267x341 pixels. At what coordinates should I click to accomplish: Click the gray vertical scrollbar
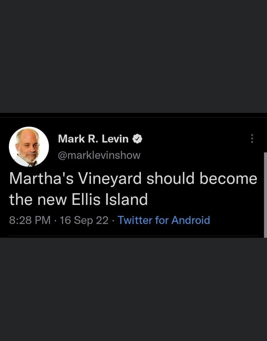click(x=265, y=195)
